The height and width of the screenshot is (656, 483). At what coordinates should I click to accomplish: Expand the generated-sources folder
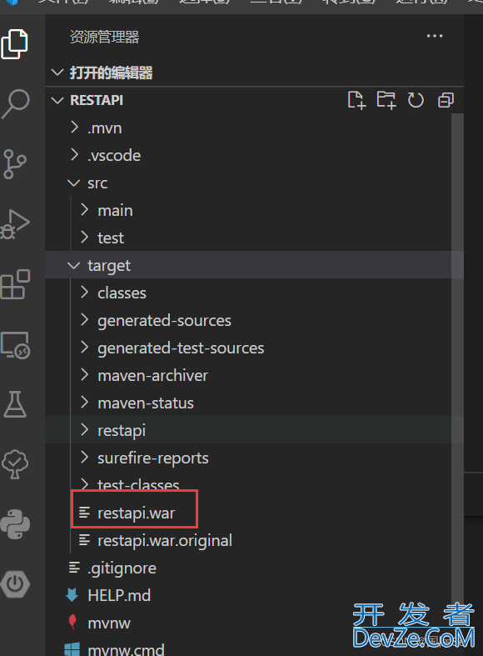(x=84, y=320)
